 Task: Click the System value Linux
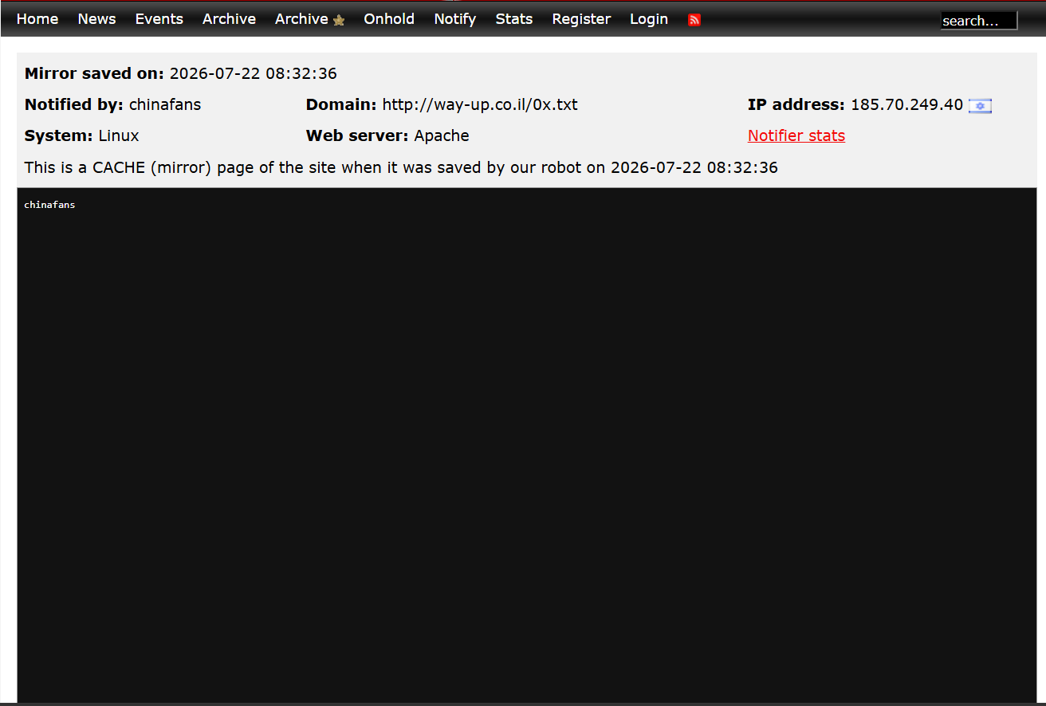(119, 135)
